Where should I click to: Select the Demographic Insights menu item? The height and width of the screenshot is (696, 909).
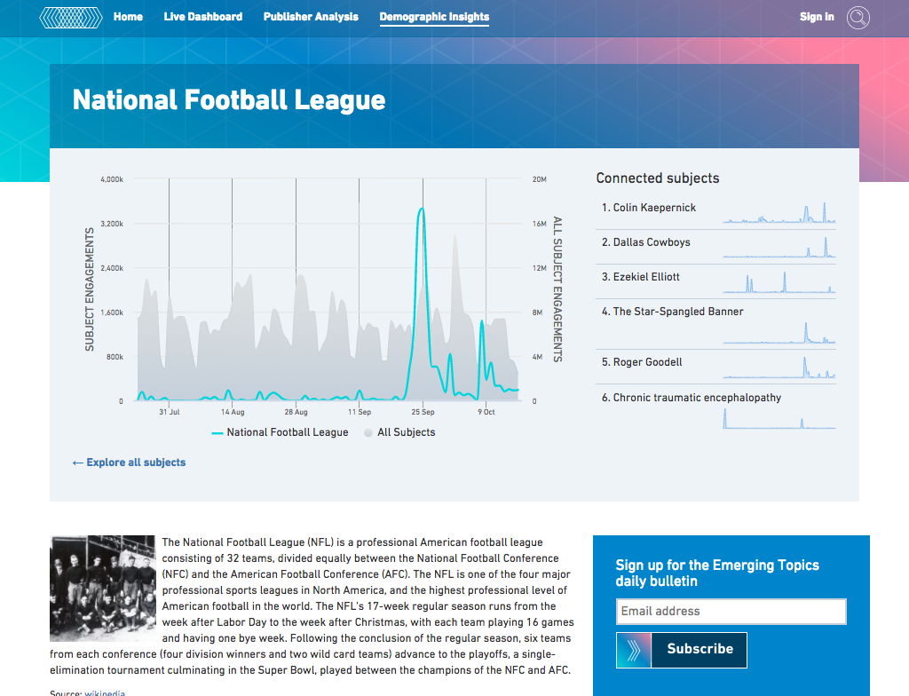click(x=434, y=17)
